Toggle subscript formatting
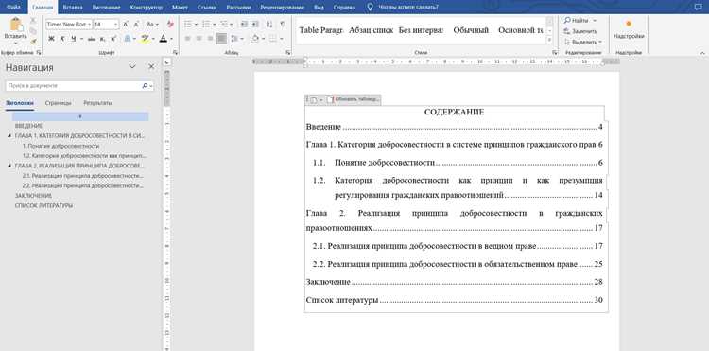The image size is (709, 351). [103, 39]
